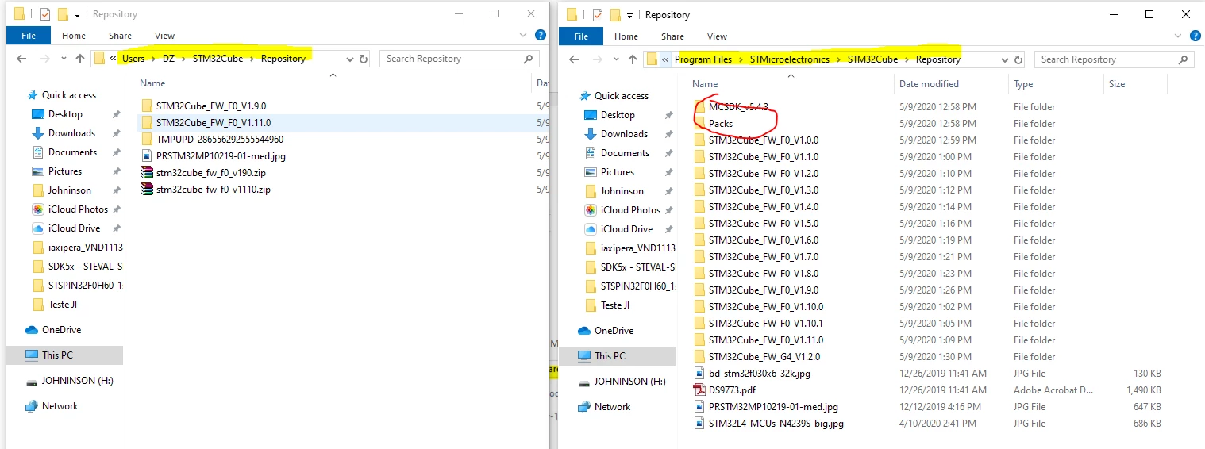
Task: Select OneDrive in left window sidebar
Action: (x=61, y=330)
